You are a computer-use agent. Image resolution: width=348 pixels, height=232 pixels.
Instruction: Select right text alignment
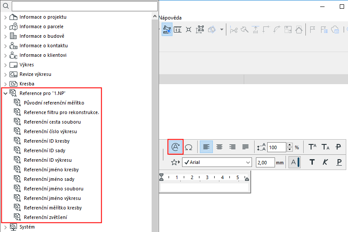pyautogui.click(x=232, y=147)
